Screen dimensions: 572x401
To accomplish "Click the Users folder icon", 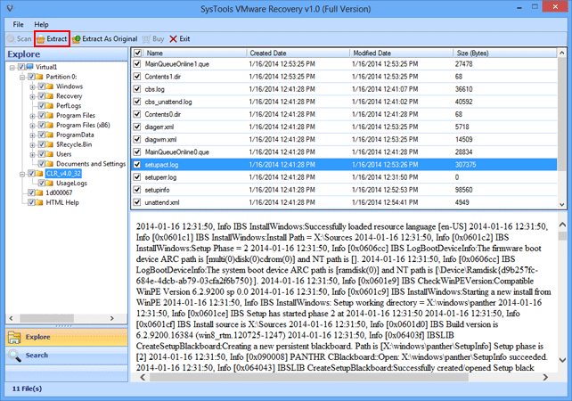I will [x=50, y=154].
